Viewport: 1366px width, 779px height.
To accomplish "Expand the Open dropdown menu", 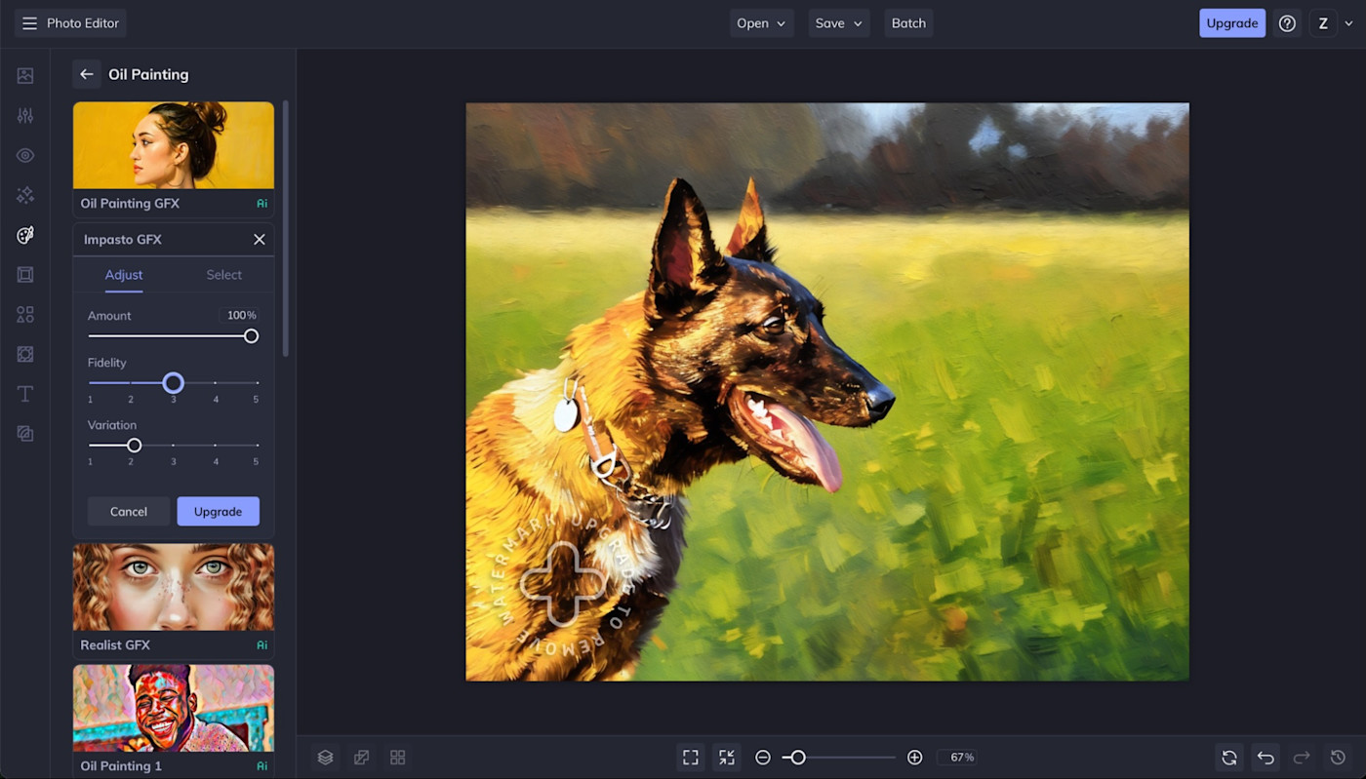I will pyautogui.click(x=762, y=23).
